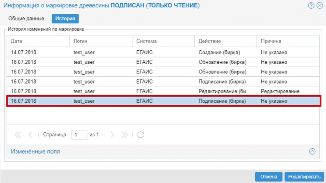
Task: Click the Редактирование reason cell
Action: coord(288,91)
